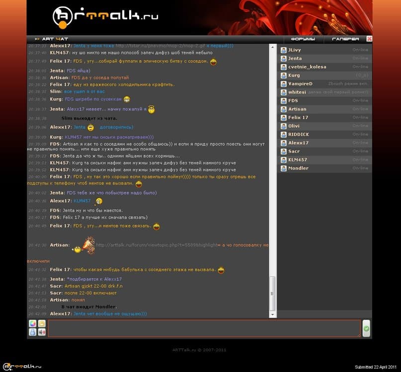Open the ГАЛЕРЕЯ tab
Image resolution: width=401 pixels, height=372 pixels.
point(345,39)
